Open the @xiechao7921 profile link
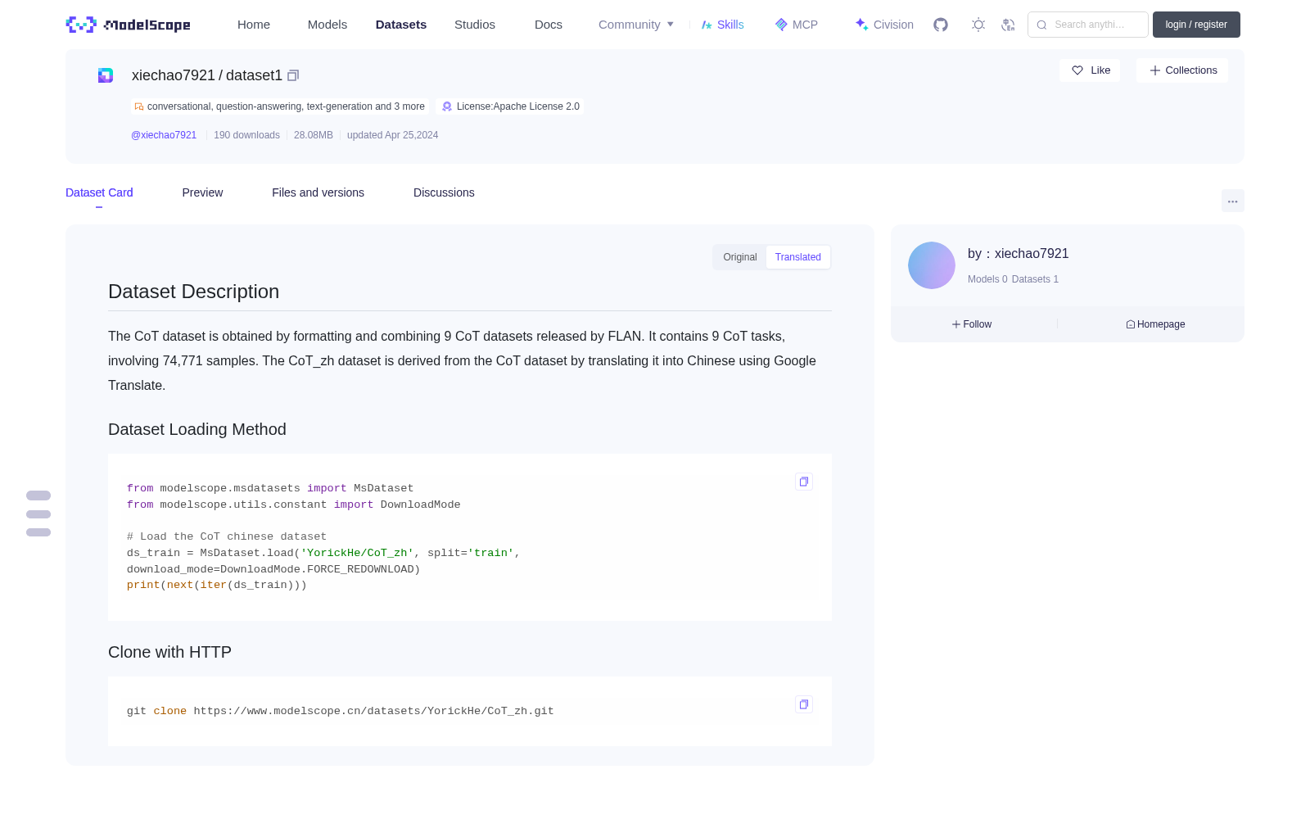Image resolution: width=1310 pixels, height=819 pixels. pyautogui.click(x=164, y=135)
